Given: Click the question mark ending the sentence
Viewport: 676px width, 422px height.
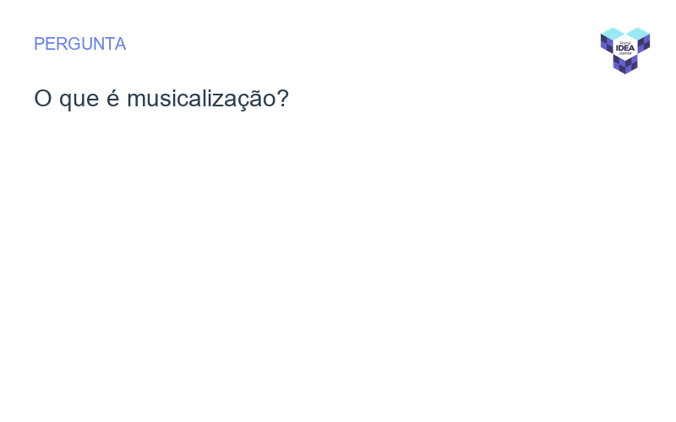Looking at the screenshot, I should click(x=282, y=99).
